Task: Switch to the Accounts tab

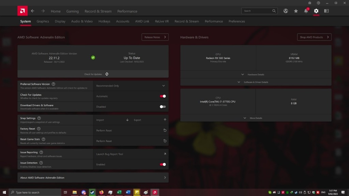Action: 123,21
